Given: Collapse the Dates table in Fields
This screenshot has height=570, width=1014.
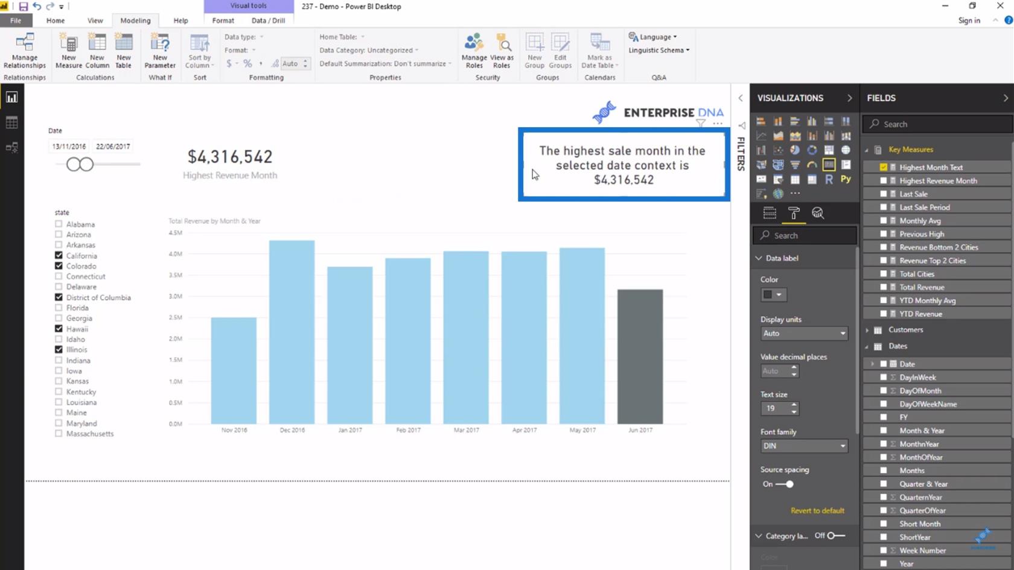Looking at the screenshot, I should (x=867, y=346).
